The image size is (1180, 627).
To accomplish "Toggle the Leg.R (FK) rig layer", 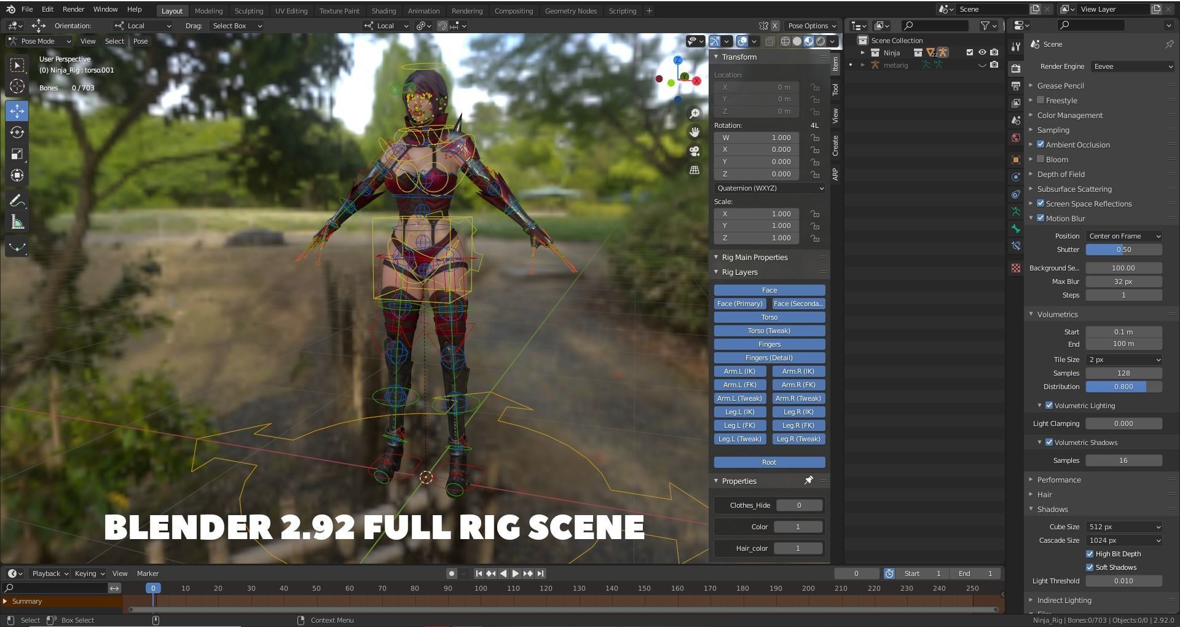I will [798, 425].
